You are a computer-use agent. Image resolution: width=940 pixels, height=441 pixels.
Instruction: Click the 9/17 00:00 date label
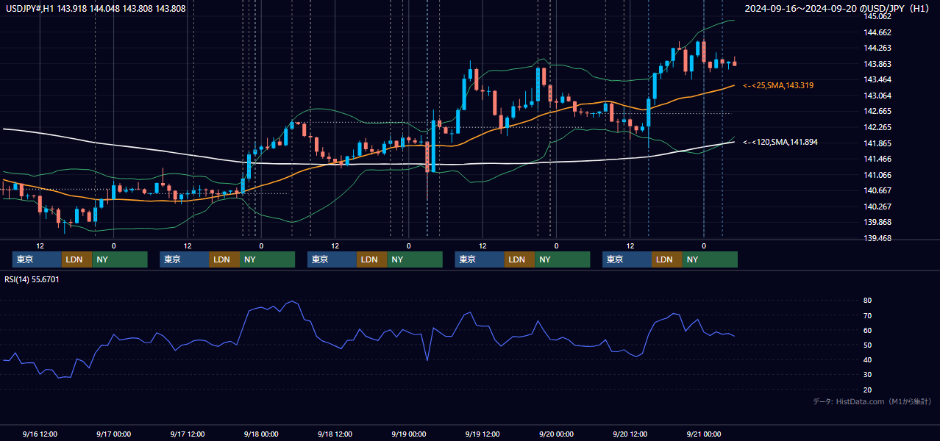[113, 434]
